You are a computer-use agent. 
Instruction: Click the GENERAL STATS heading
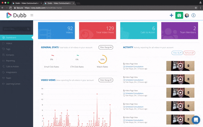tap(50, 47)
